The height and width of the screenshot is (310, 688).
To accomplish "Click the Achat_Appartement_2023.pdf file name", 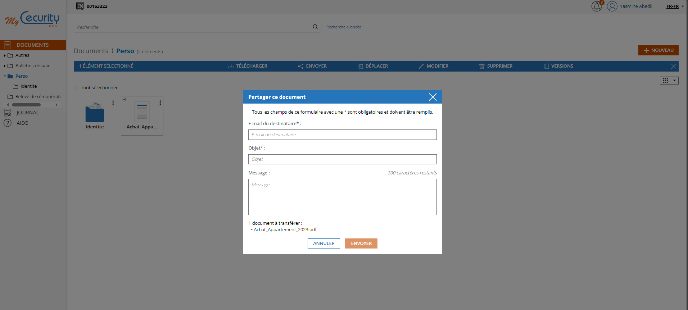I will [x=285, y=230].
